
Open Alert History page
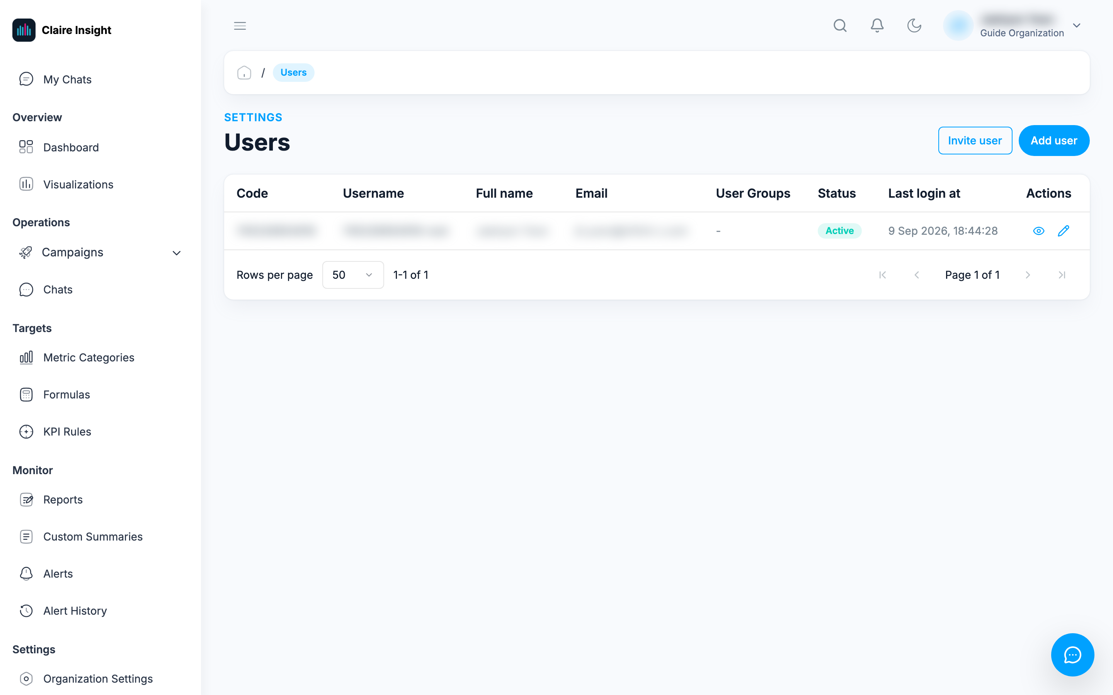point(75,611)
